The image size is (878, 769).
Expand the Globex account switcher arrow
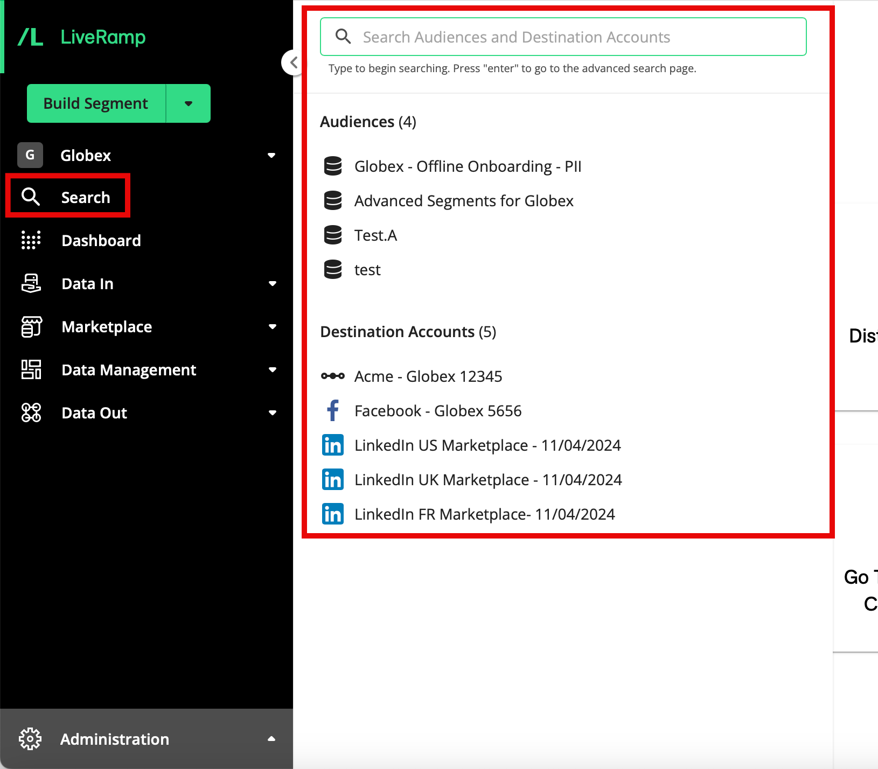[271, 155]
